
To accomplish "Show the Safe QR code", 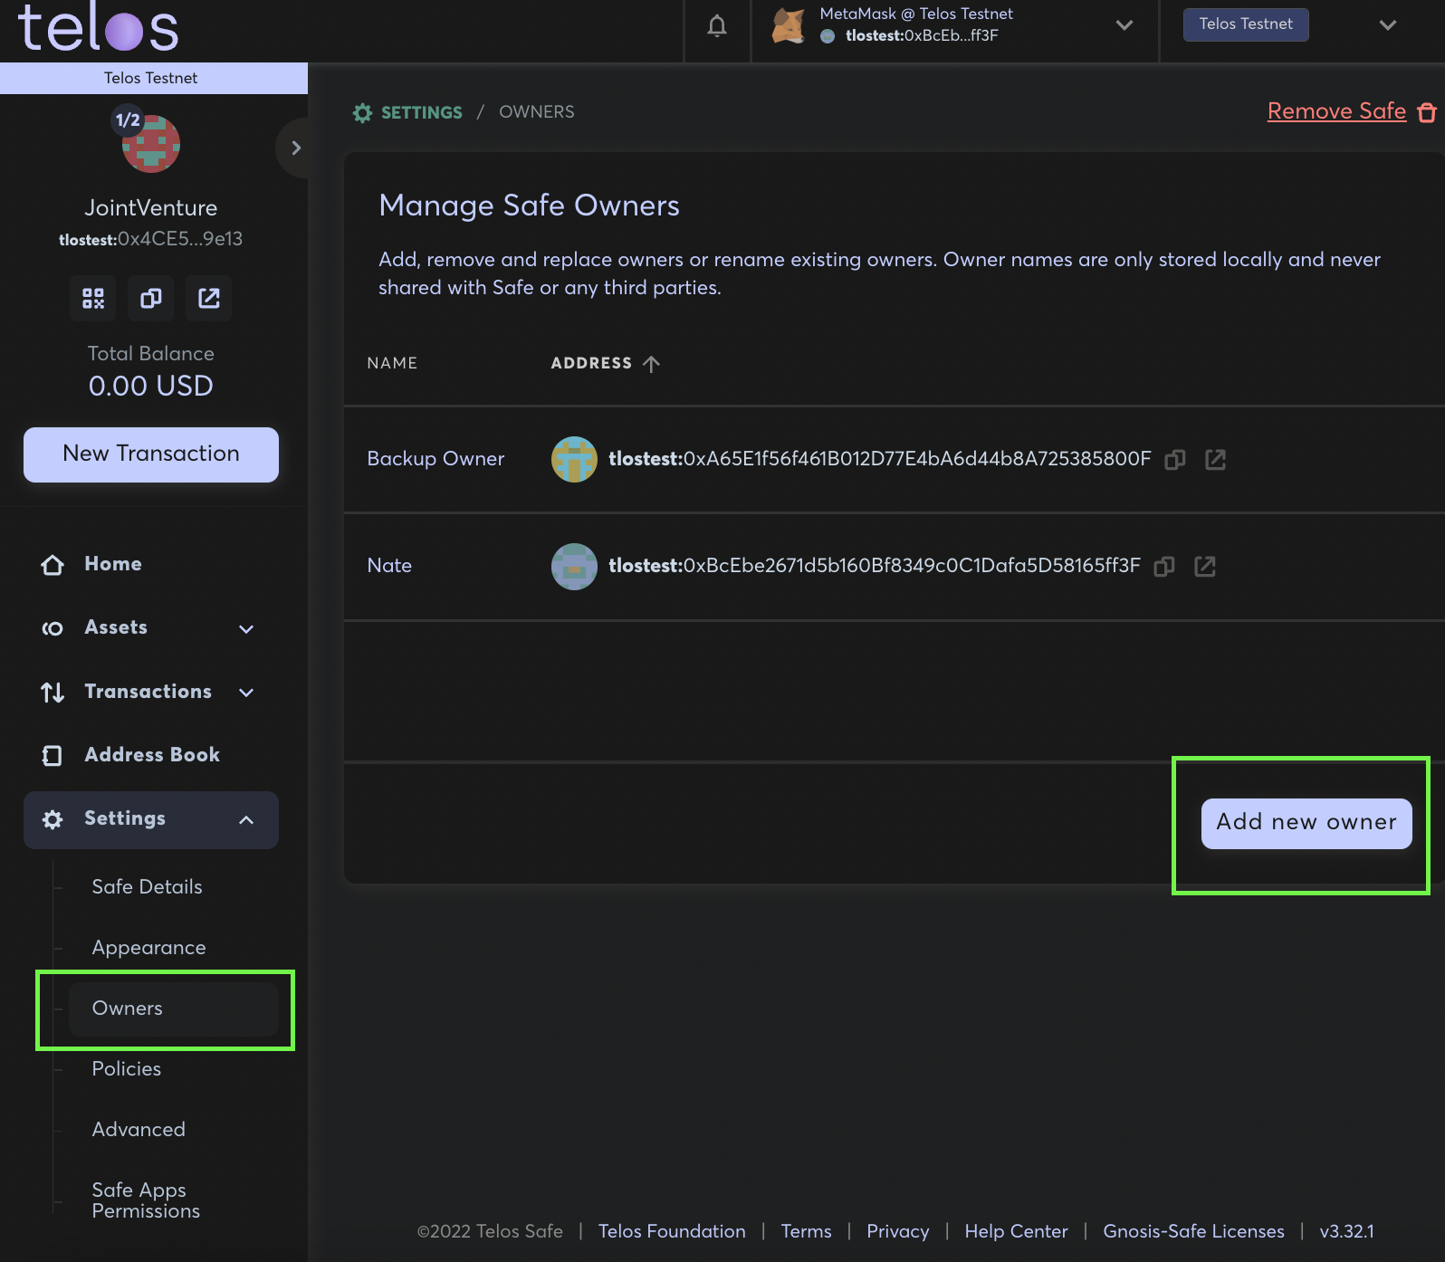I will [93, 299].
